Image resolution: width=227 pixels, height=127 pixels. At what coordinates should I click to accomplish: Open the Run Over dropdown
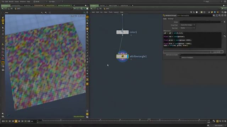[188, 28]
